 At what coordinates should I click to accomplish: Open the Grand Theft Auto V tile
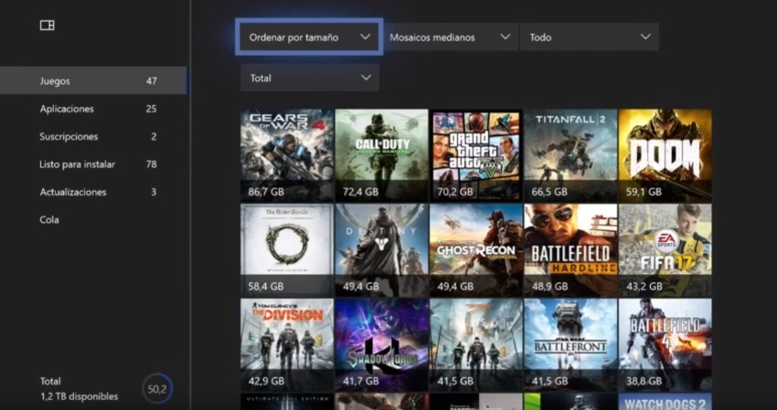click(x=476, y=155)
